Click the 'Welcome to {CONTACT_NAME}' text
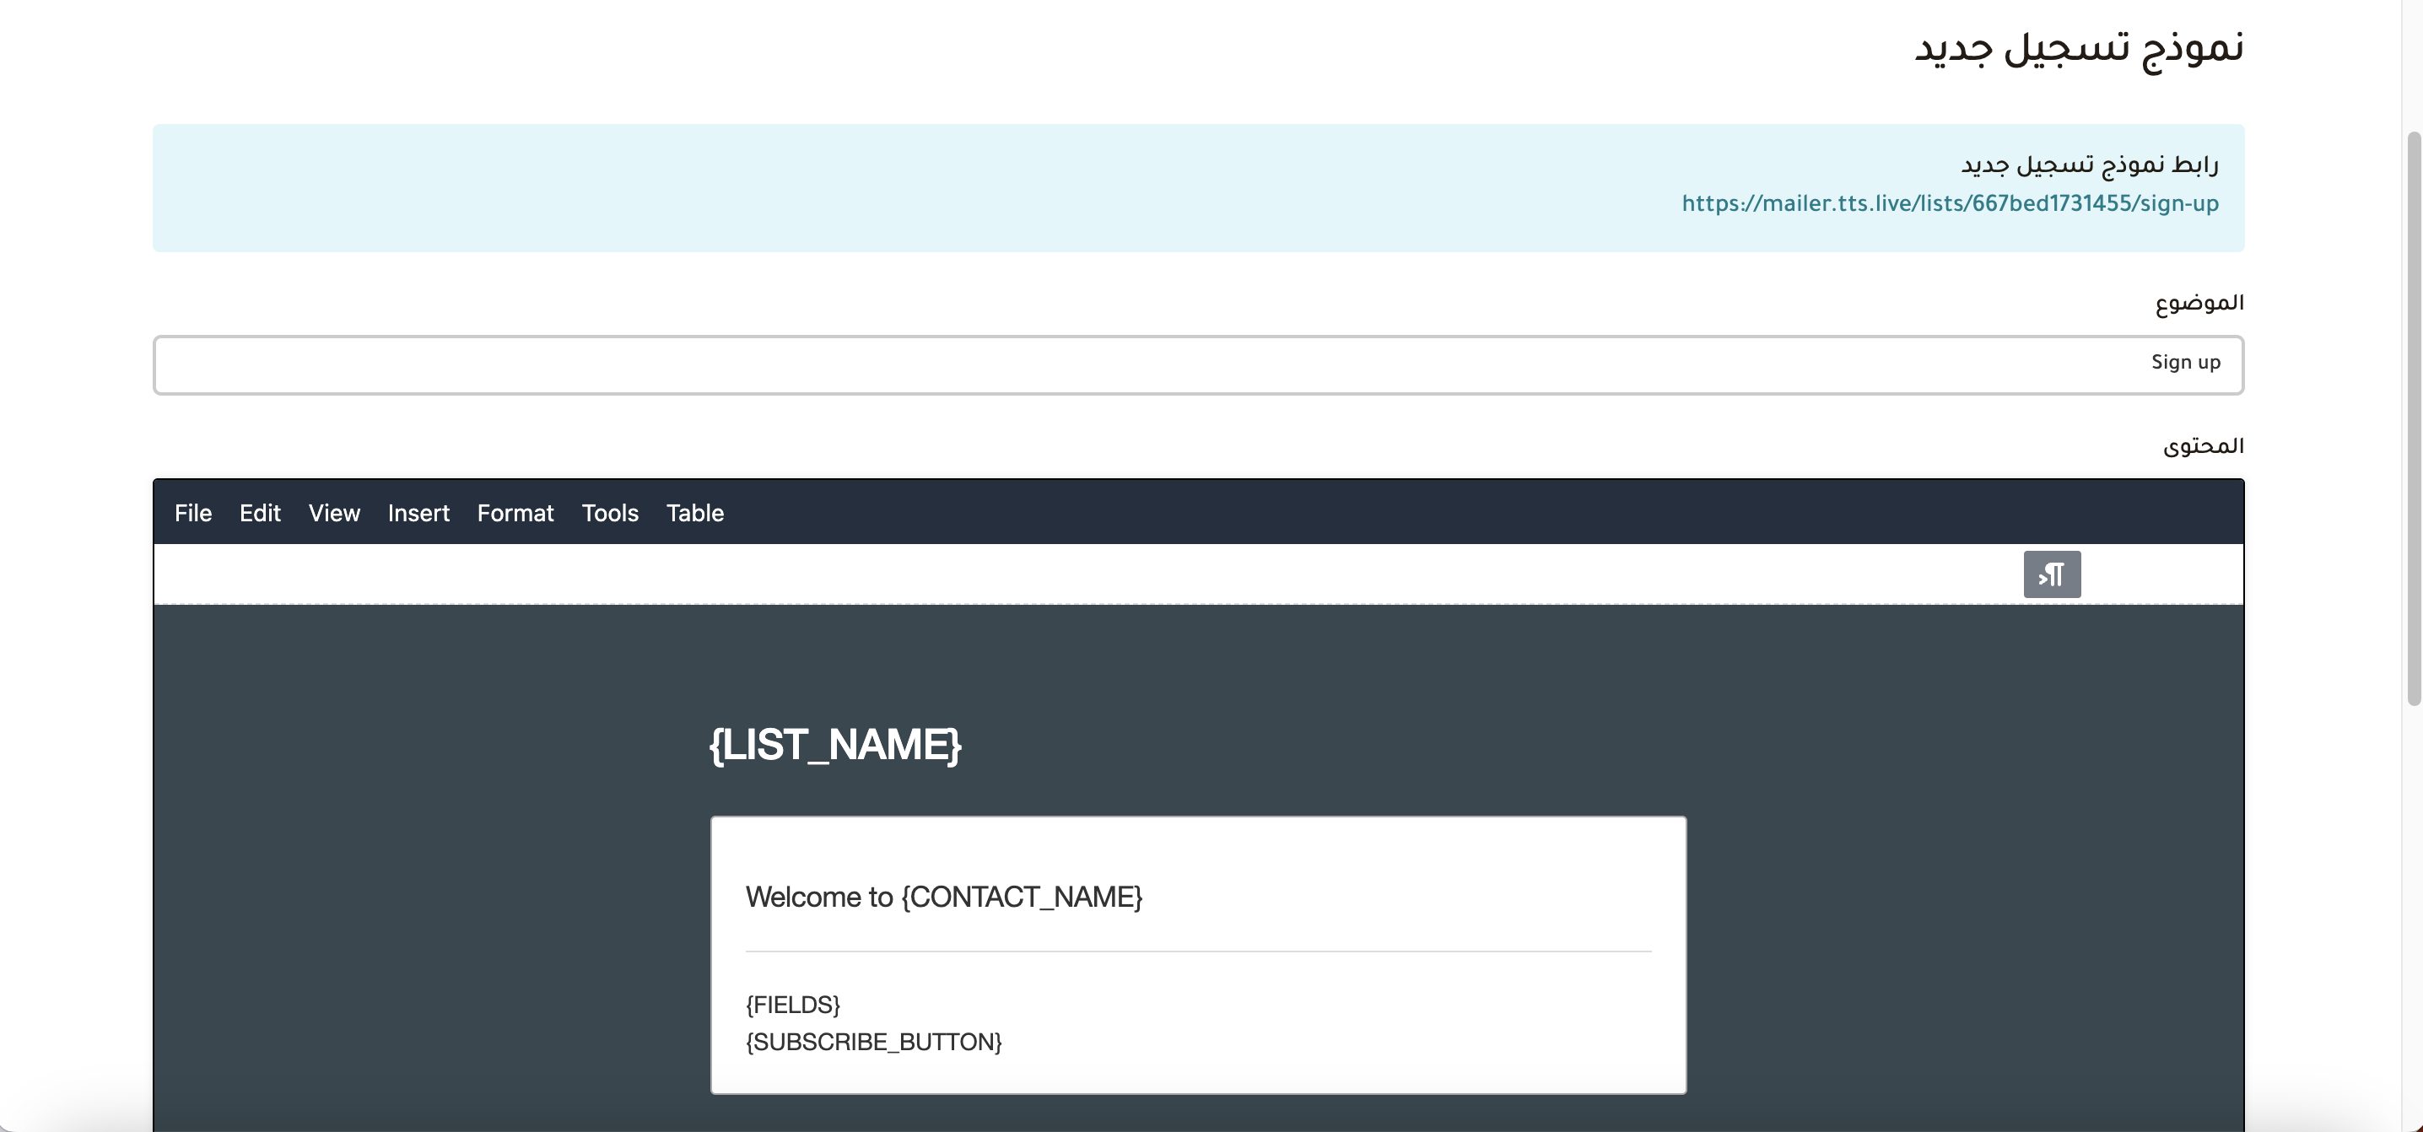2423x1132 pixels. coord(943,897)
